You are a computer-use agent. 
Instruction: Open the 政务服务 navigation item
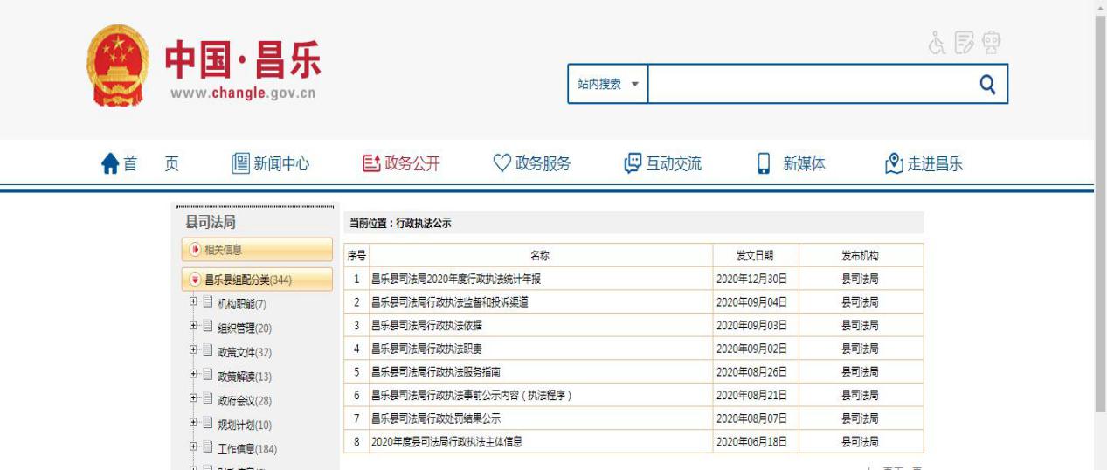tap(532, 163)
